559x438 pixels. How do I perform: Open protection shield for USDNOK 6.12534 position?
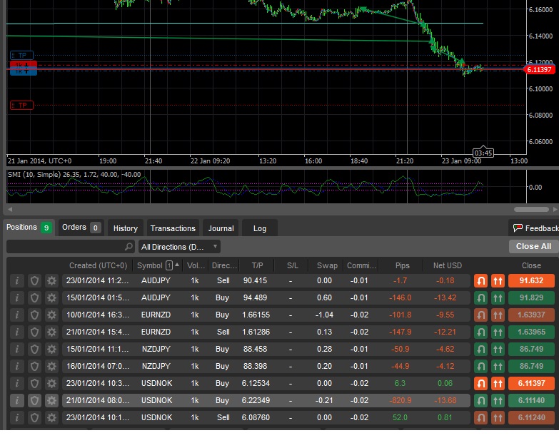[34, 383]
